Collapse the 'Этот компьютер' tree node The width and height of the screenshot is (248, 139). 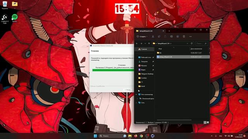click(x=136, y=94)
